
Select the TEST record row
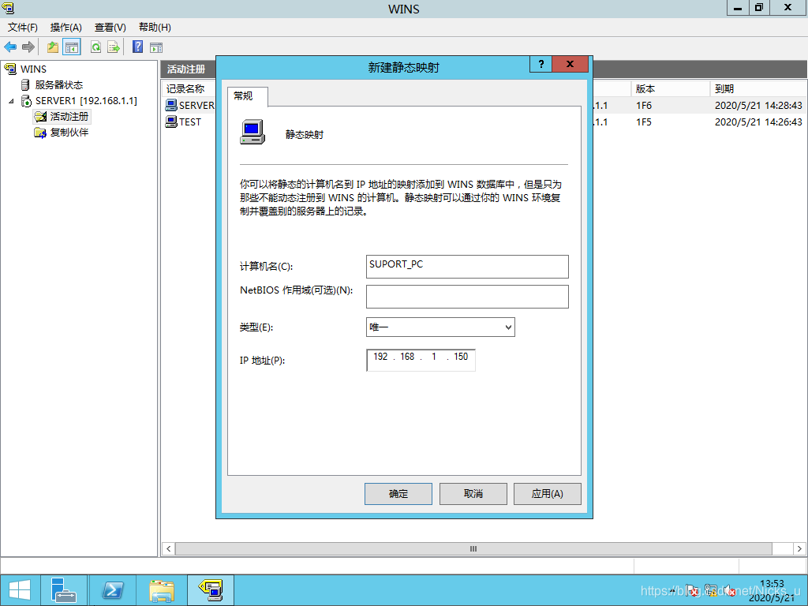[189, 122]
